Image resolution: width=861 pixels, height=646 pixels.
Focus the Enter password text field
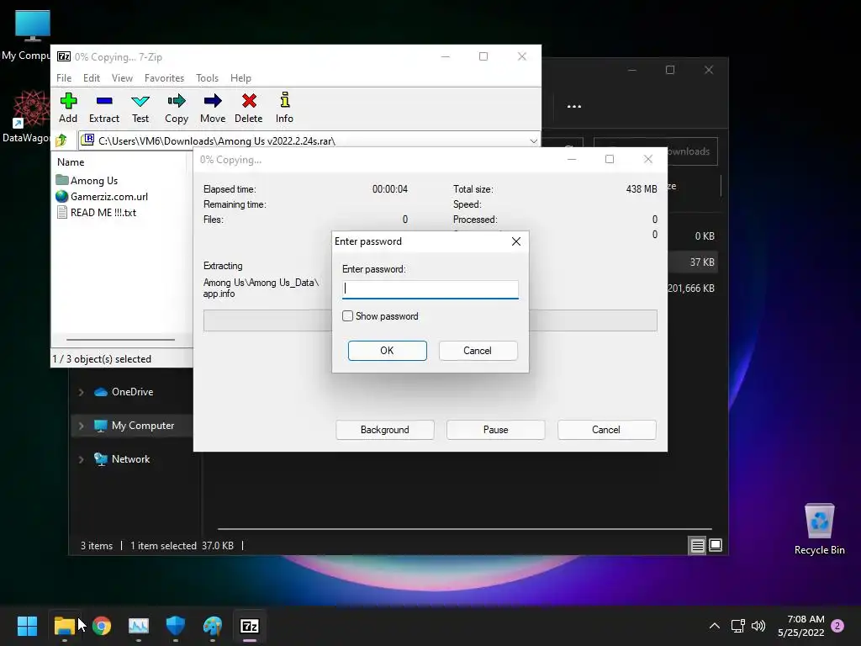[430, 289]
